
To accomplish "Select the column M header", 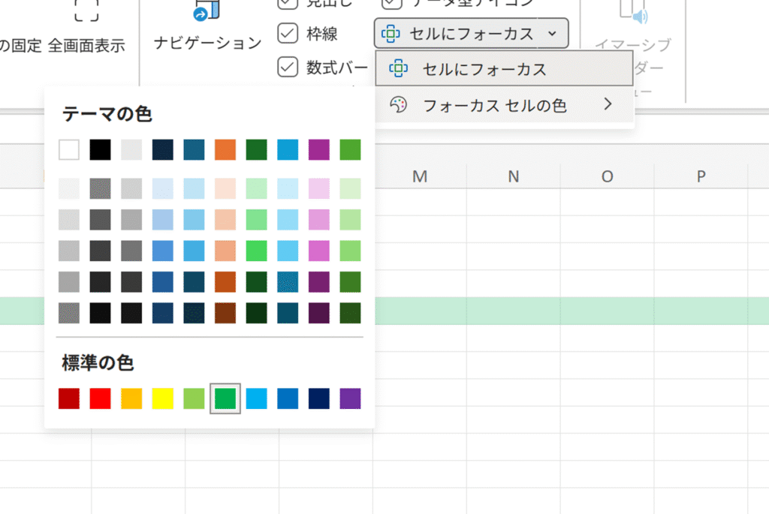I will coord(420,177).
